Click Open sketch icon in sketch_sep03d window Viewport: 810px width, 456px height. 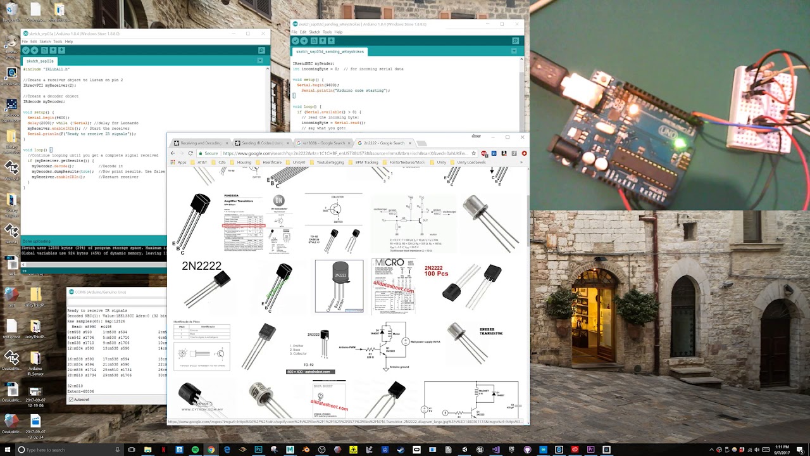[x=323, y=41]
